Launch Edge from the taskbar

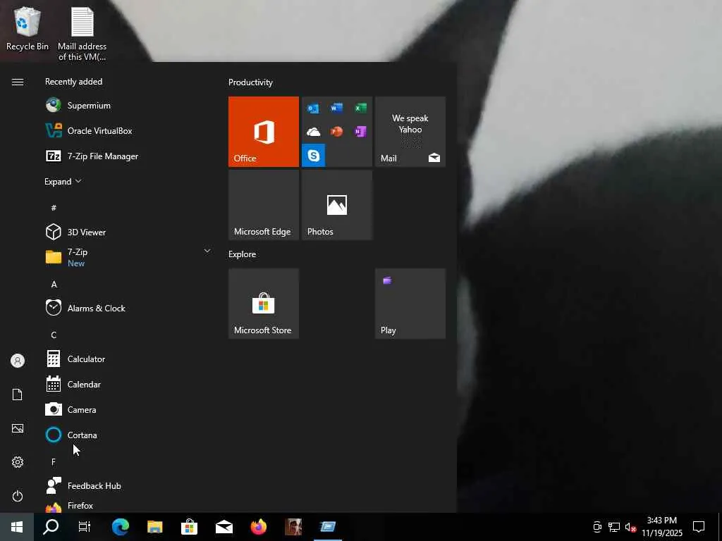pos(121,527)
